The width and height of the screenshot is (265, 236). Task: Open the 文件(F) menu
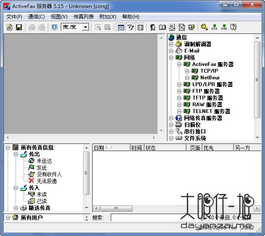tap(14, 17)
